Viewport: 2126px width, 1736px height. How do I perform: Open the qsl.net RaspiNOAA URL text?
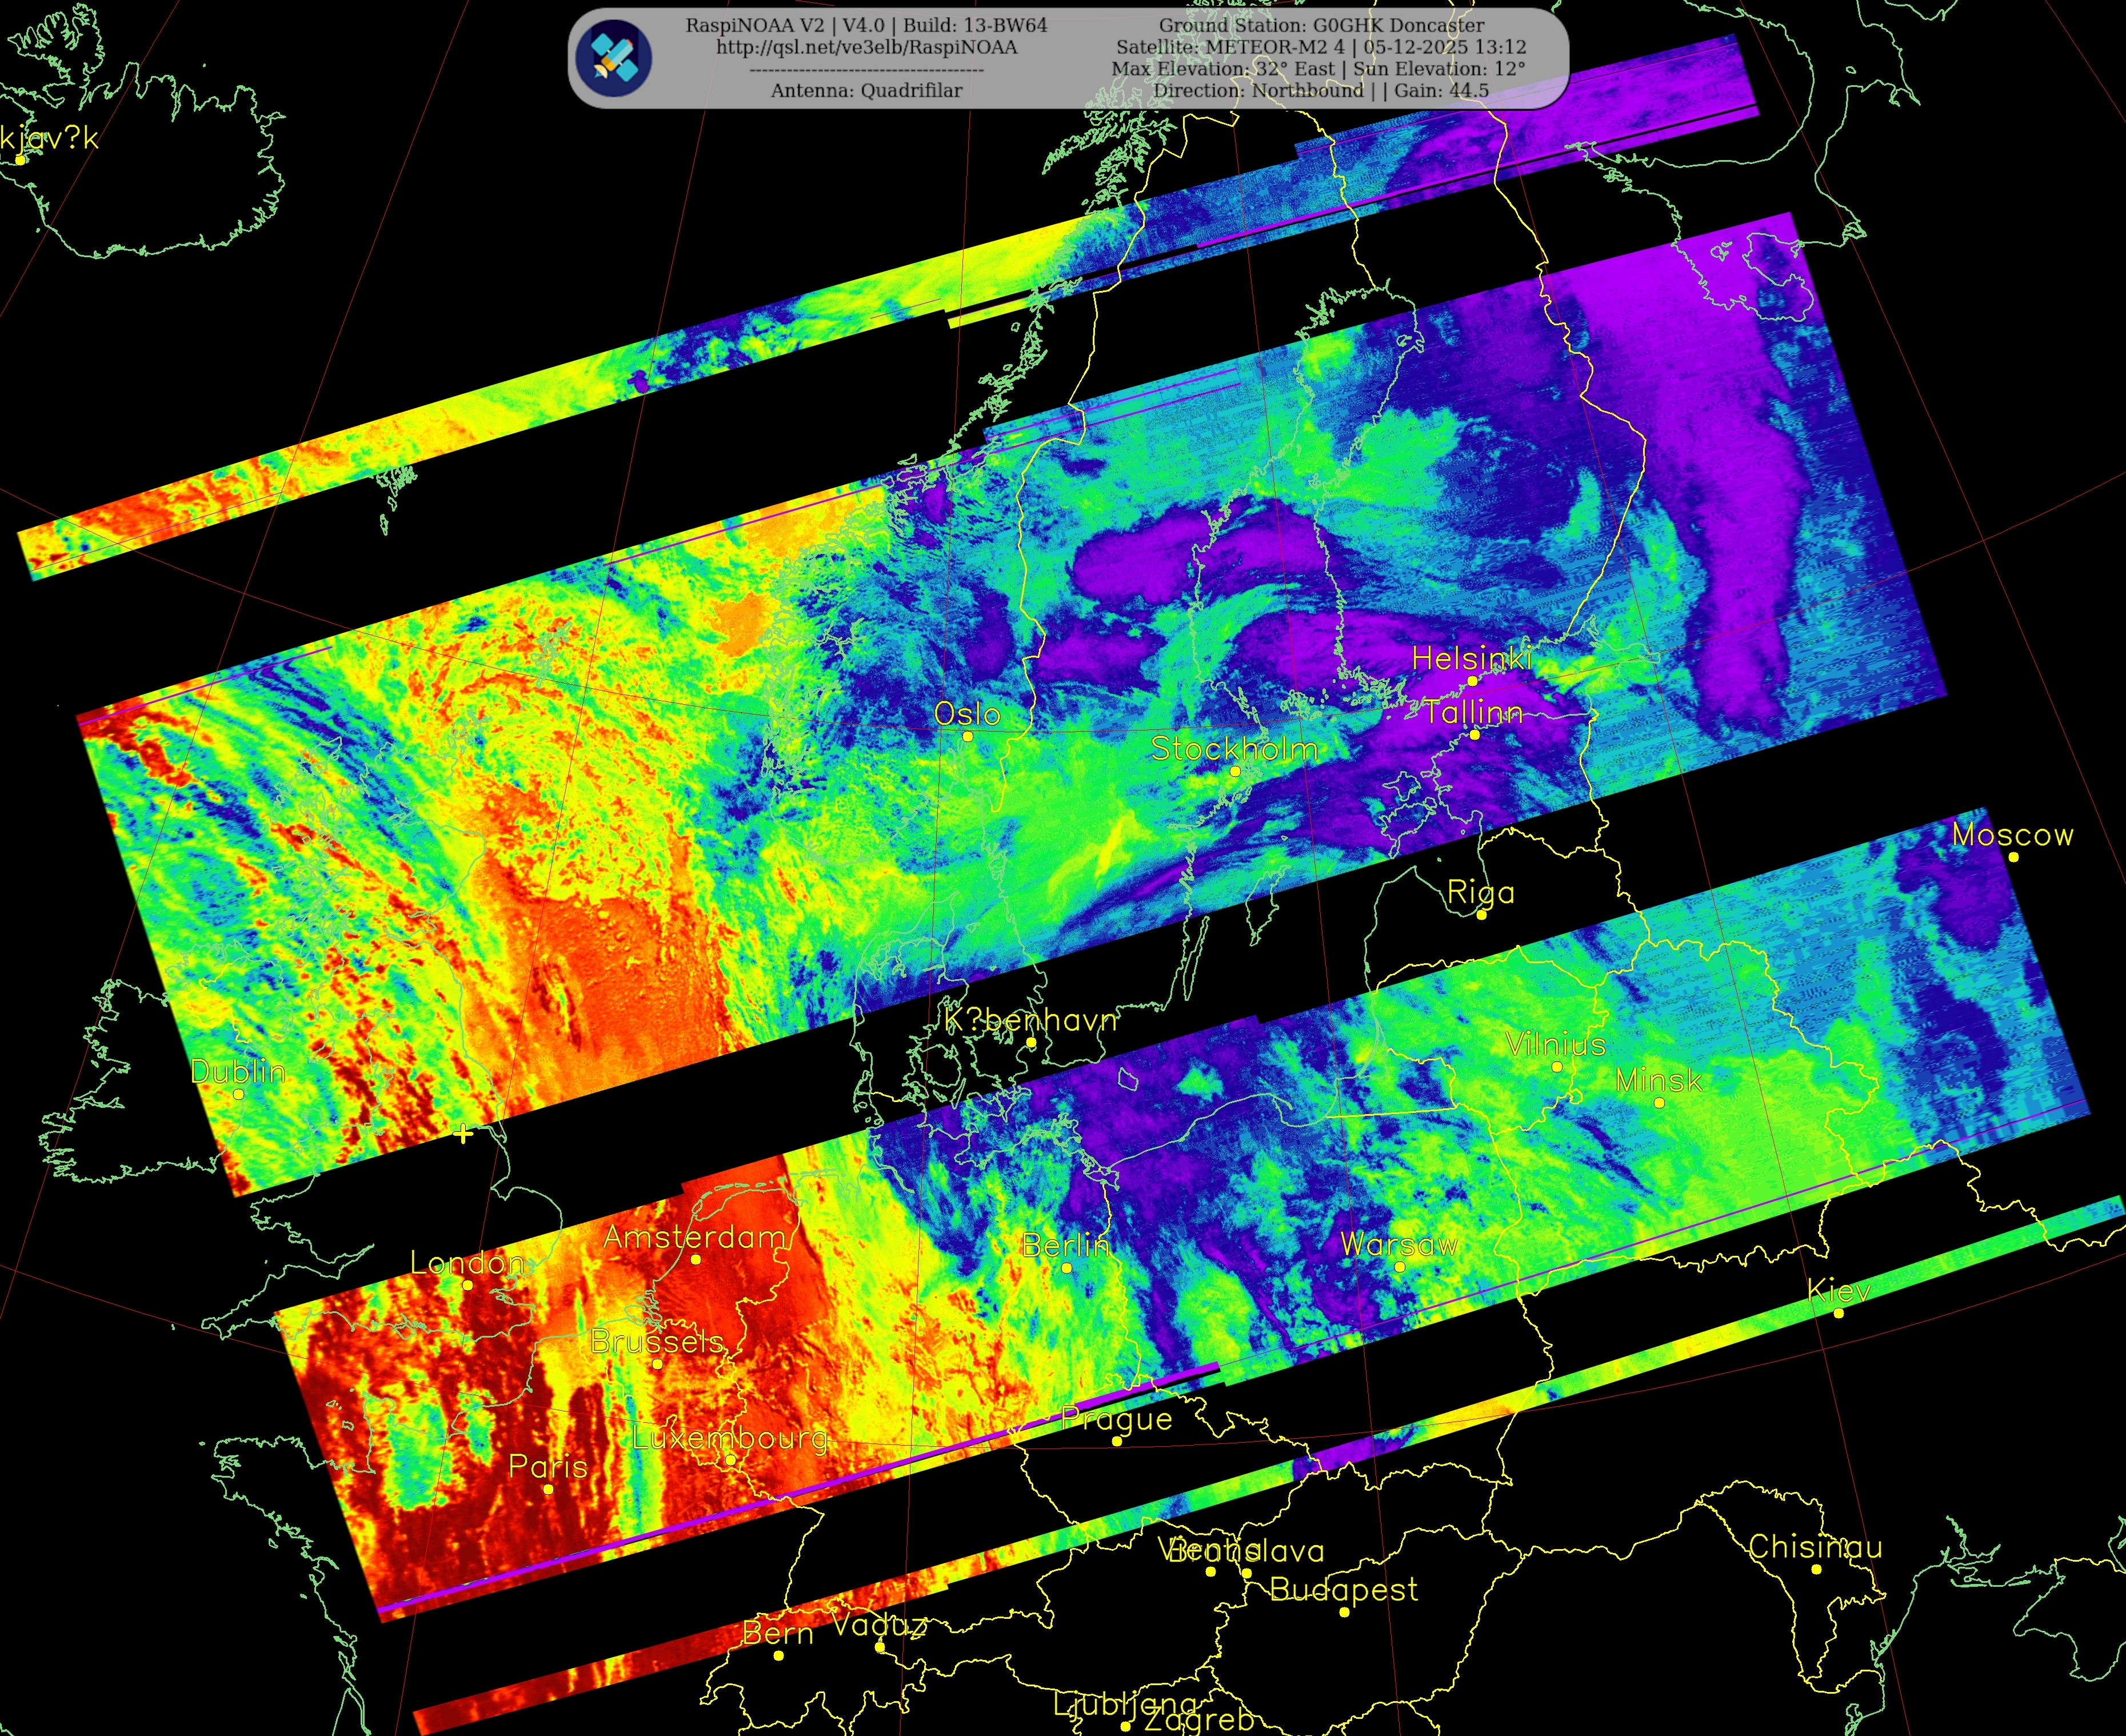[866, 47]
